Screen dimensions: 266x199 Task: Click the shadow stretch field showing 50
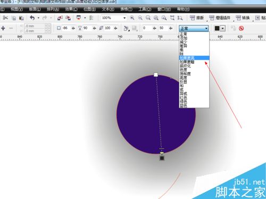[x=163, y=28]
